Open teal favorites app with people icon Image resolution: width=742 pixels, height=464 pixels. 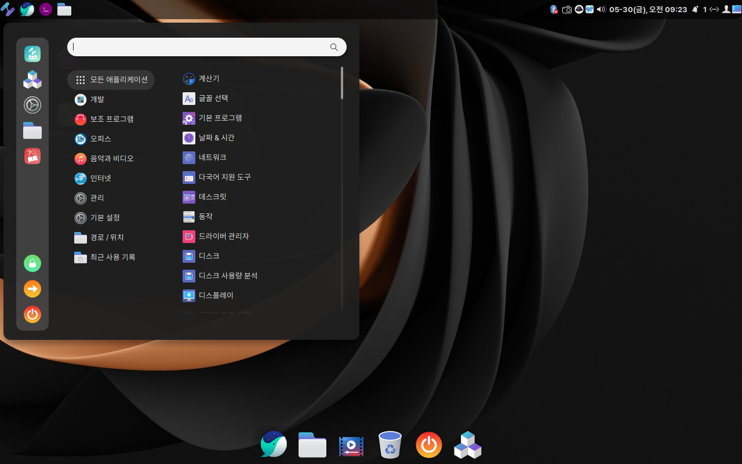(32, 54)
